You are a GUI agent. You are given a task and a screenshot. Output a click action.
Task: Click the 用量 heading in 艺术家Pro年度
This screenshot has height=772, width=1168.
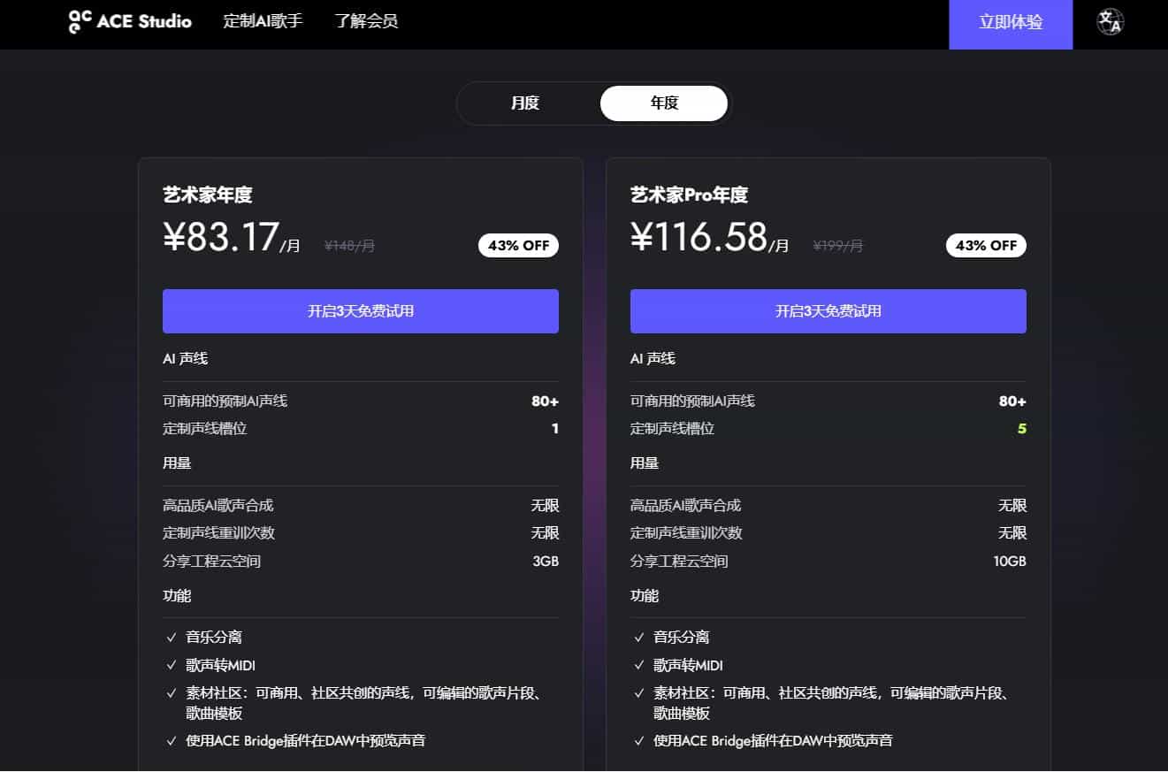click(x=645, y=463)
